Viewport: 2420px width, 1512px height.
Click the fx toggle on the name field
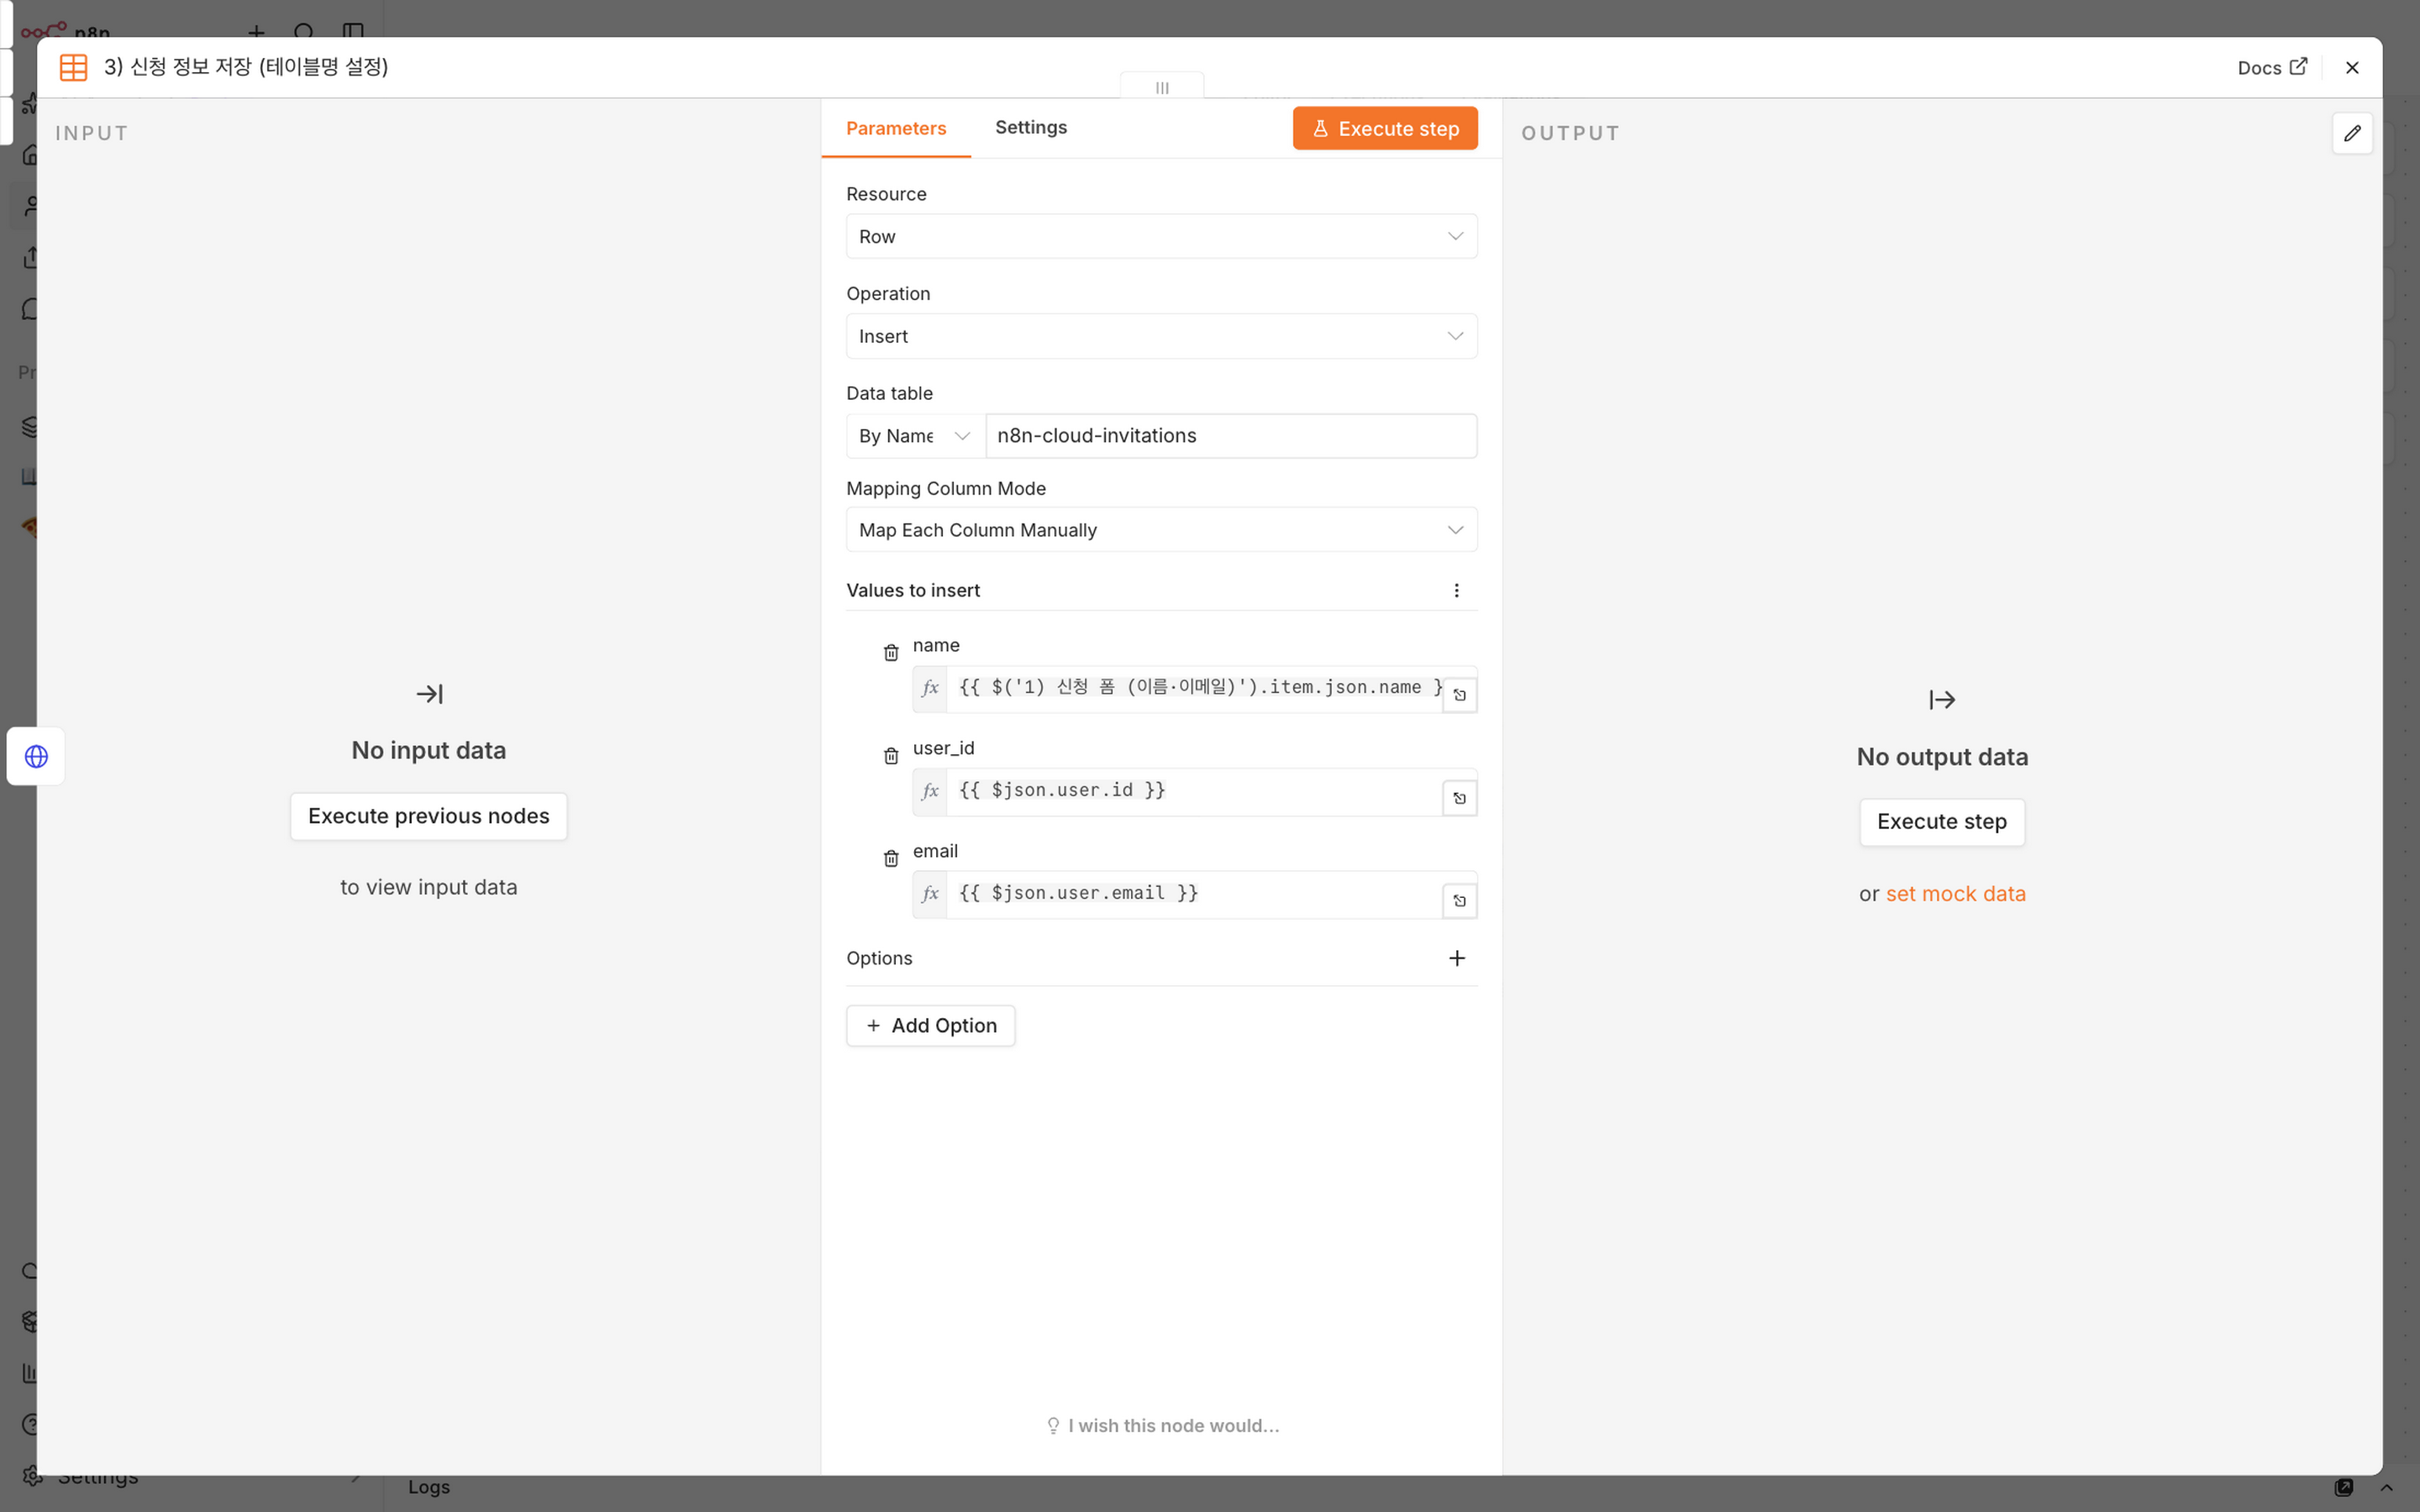[930, 688]
